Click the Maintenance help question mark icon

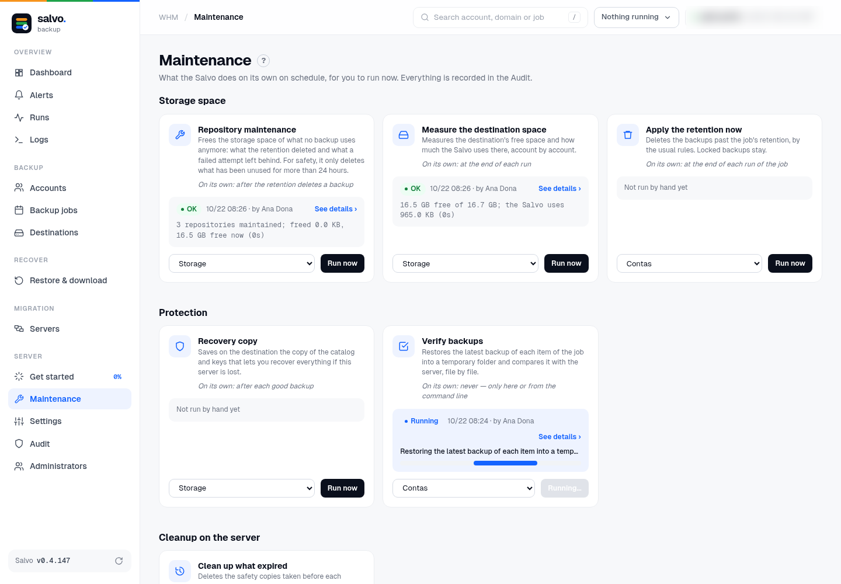[x=263, y=60]
